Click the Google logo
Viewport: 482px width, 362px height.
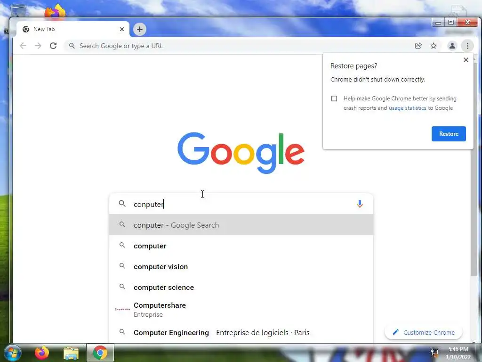tap(241, 153)
